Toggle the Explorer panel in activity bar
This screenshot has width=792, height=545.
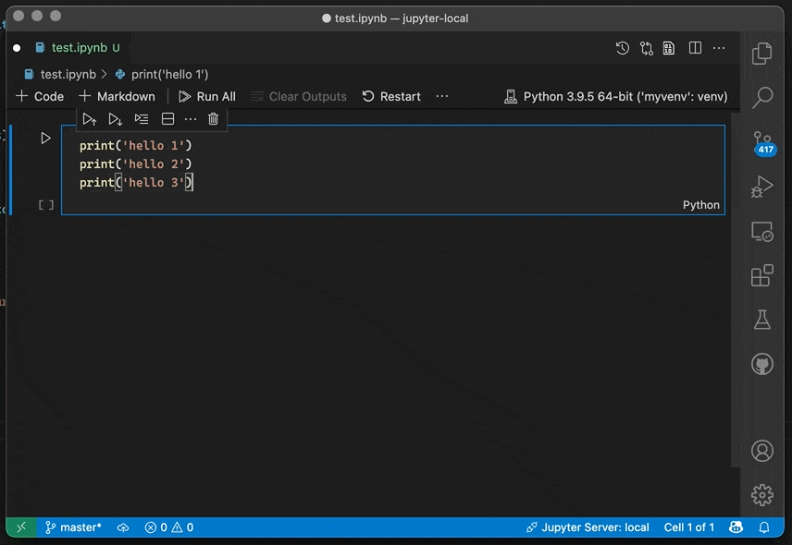tap(762, 54)
